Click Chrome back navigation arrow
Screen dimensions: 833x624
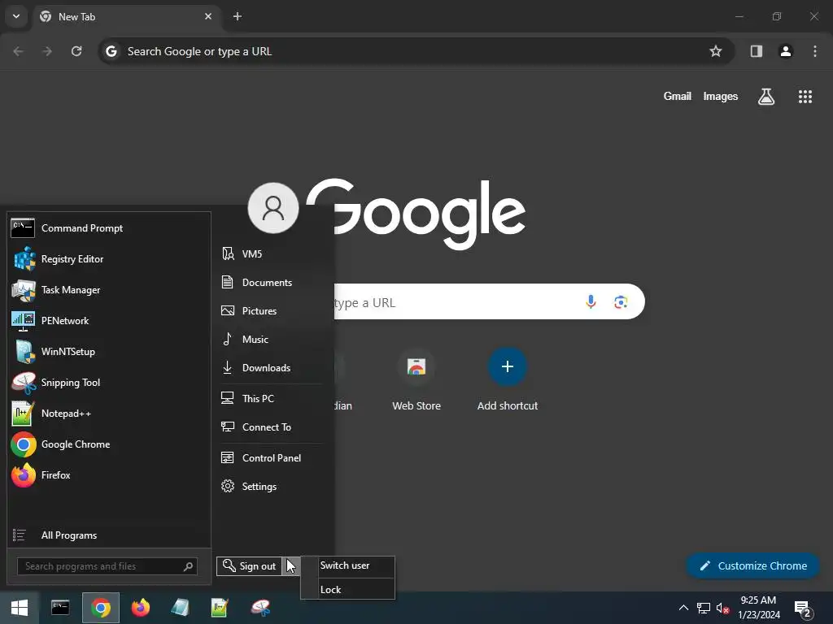(19, 51)
